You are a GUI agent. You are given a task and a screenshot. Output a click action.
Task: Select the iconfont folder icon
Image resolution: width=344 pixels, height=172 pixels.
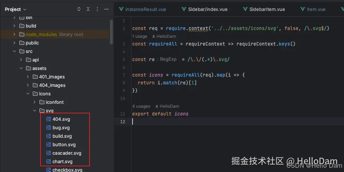click(42, 102)
